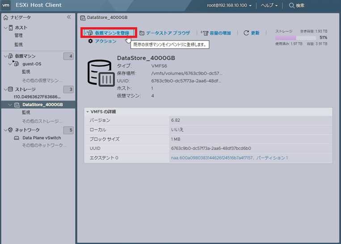Screen dimensions: 341x244
Task: Click 更新 refresh button
Action: (252, 33)
